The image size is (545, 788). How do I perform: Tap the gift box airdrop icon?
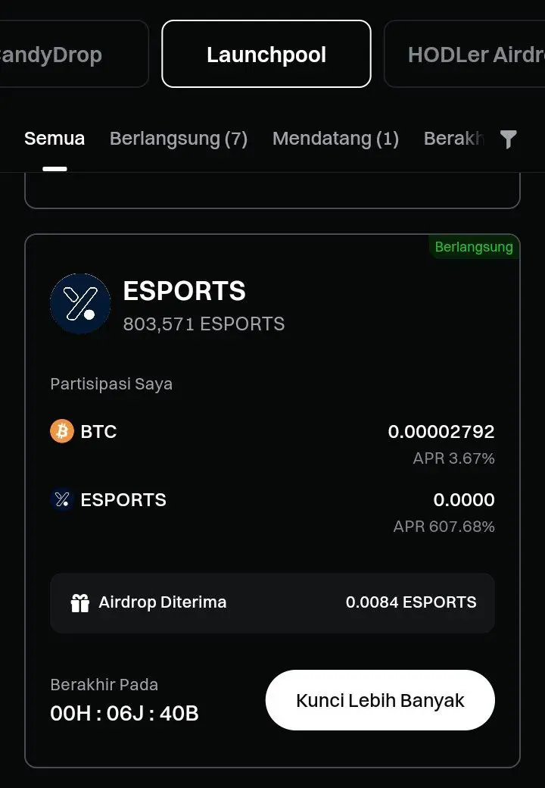79,602
